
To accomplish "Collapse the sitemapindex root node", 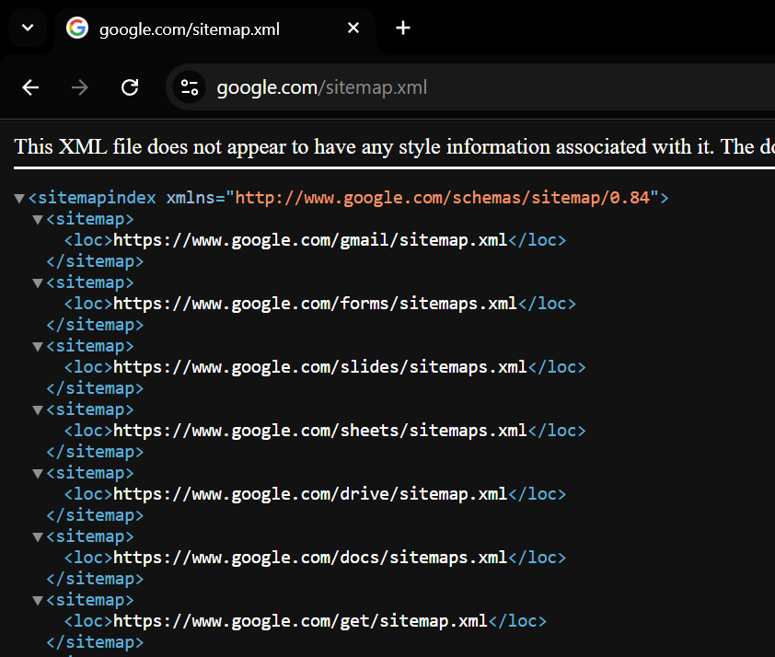I will [x=19, y=199].
